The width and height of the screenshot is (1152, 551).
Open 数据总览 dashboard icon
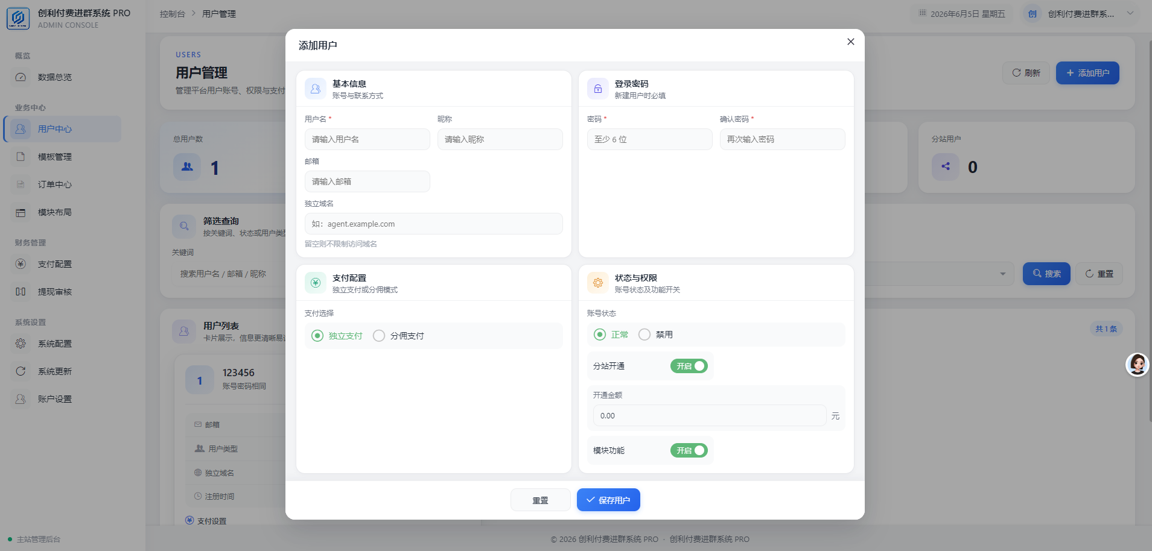21,77
